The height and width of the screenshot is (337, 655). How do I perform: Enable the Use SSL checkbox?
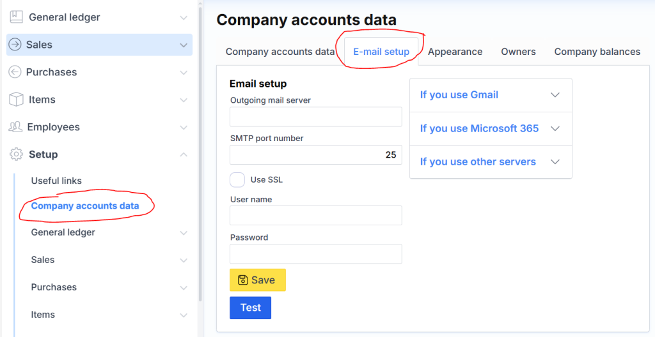237,180
